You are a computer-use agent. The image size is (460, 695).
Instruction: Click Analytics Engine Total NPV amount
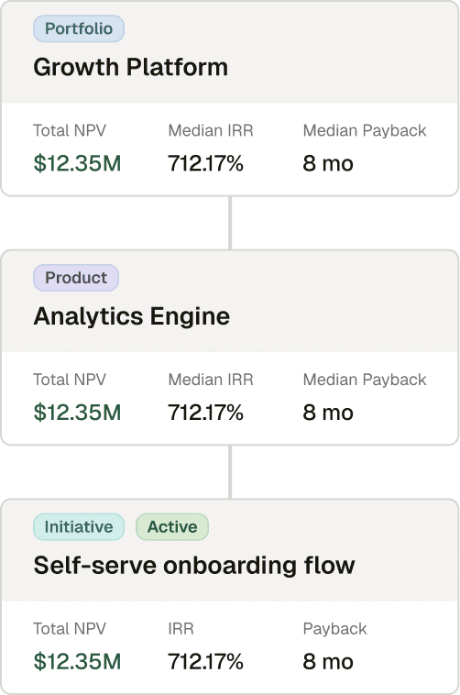(x=77, y=413)
